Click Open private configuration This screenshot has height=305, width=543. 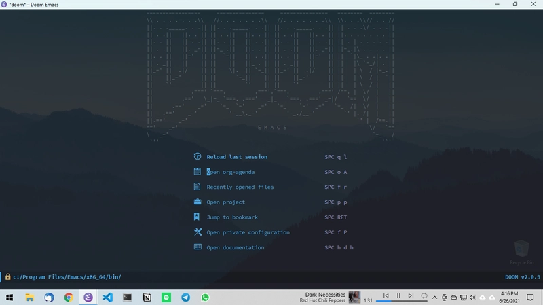pos(248,232)
